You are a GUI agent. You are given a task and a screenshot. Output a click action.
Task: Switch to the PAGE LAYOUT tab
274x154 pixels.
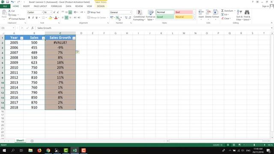click(40, 6)
